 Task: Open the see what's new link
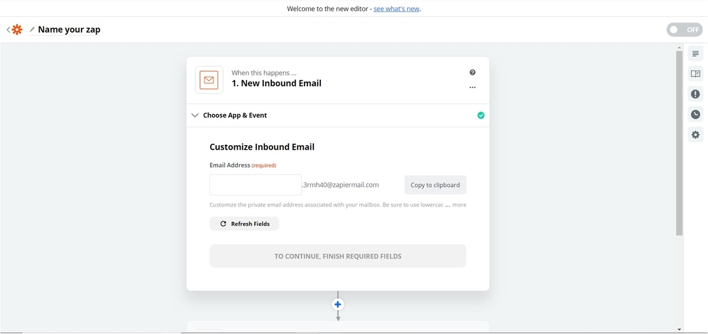[x=396, y=9]
